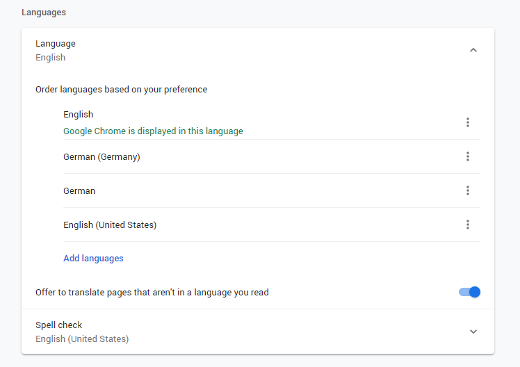Click the Spell check row title
The height and width of the screenshot is (367, 520).
click(59, 325)
